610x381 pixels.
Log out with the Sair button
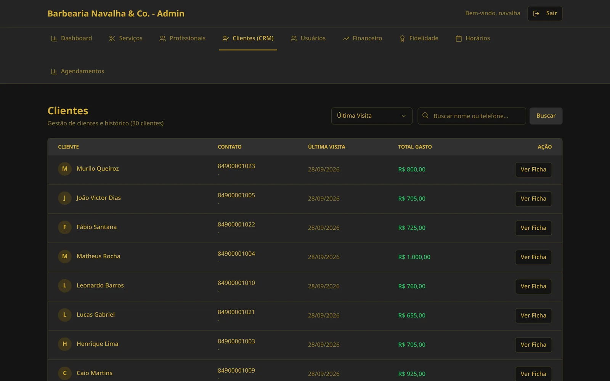(545, 13)
